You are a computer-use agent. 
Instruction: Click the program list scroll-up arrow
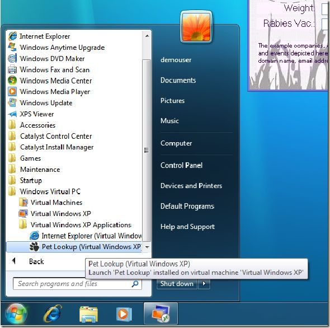147,36
